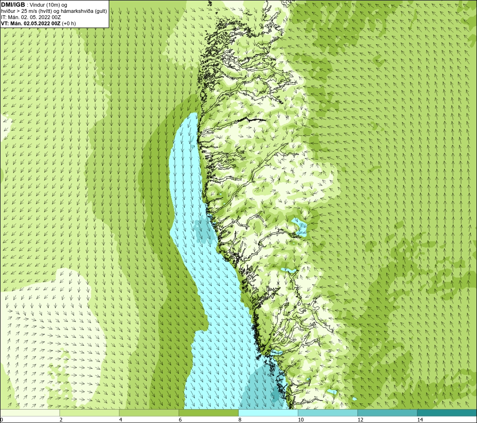
Task: Select the 2–4 m/s light green colorbar segment
Action: point(90,413)
